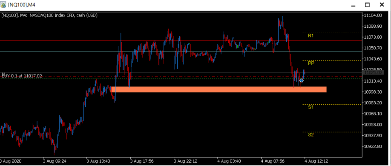
Task: Maximize the NQ100 M4 chart window
Action: 367,5
